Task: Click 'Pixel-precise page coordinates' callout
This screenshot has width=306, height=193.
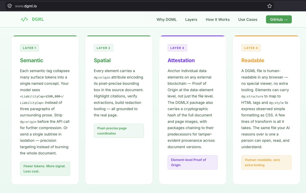Action: click(x=119, y=131)
